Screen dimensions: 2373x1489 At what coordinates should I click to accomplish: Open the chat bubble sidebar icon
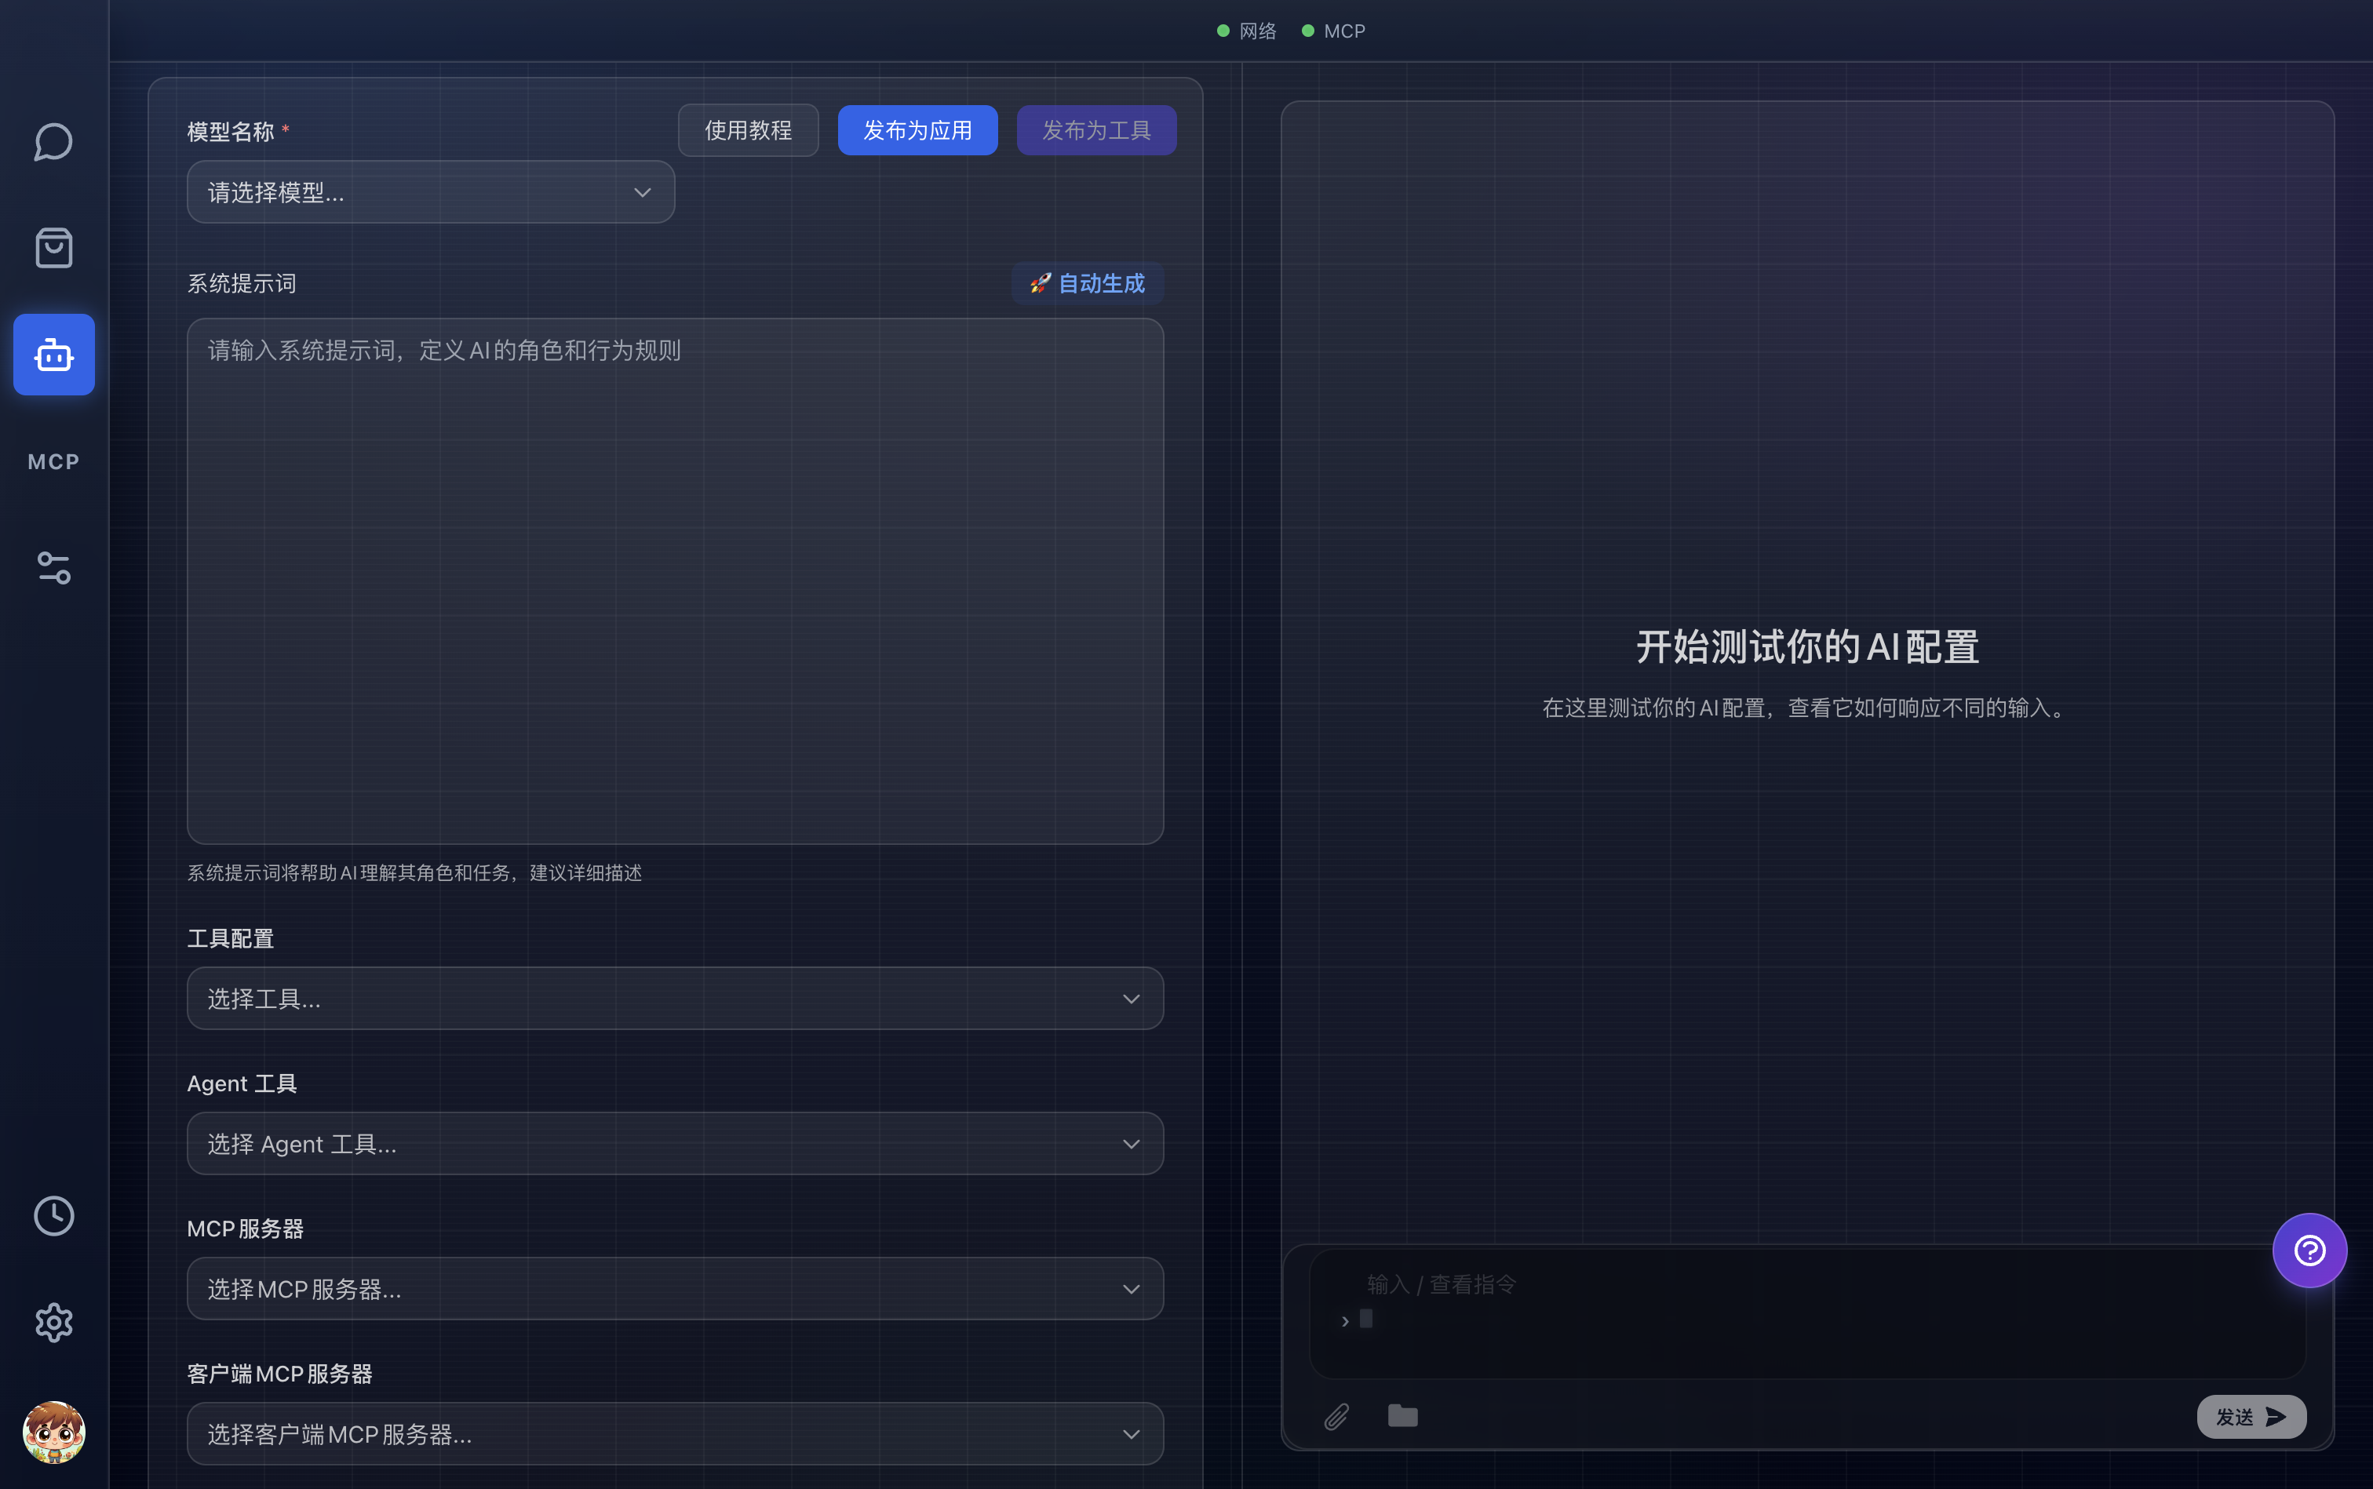(53, 142)
